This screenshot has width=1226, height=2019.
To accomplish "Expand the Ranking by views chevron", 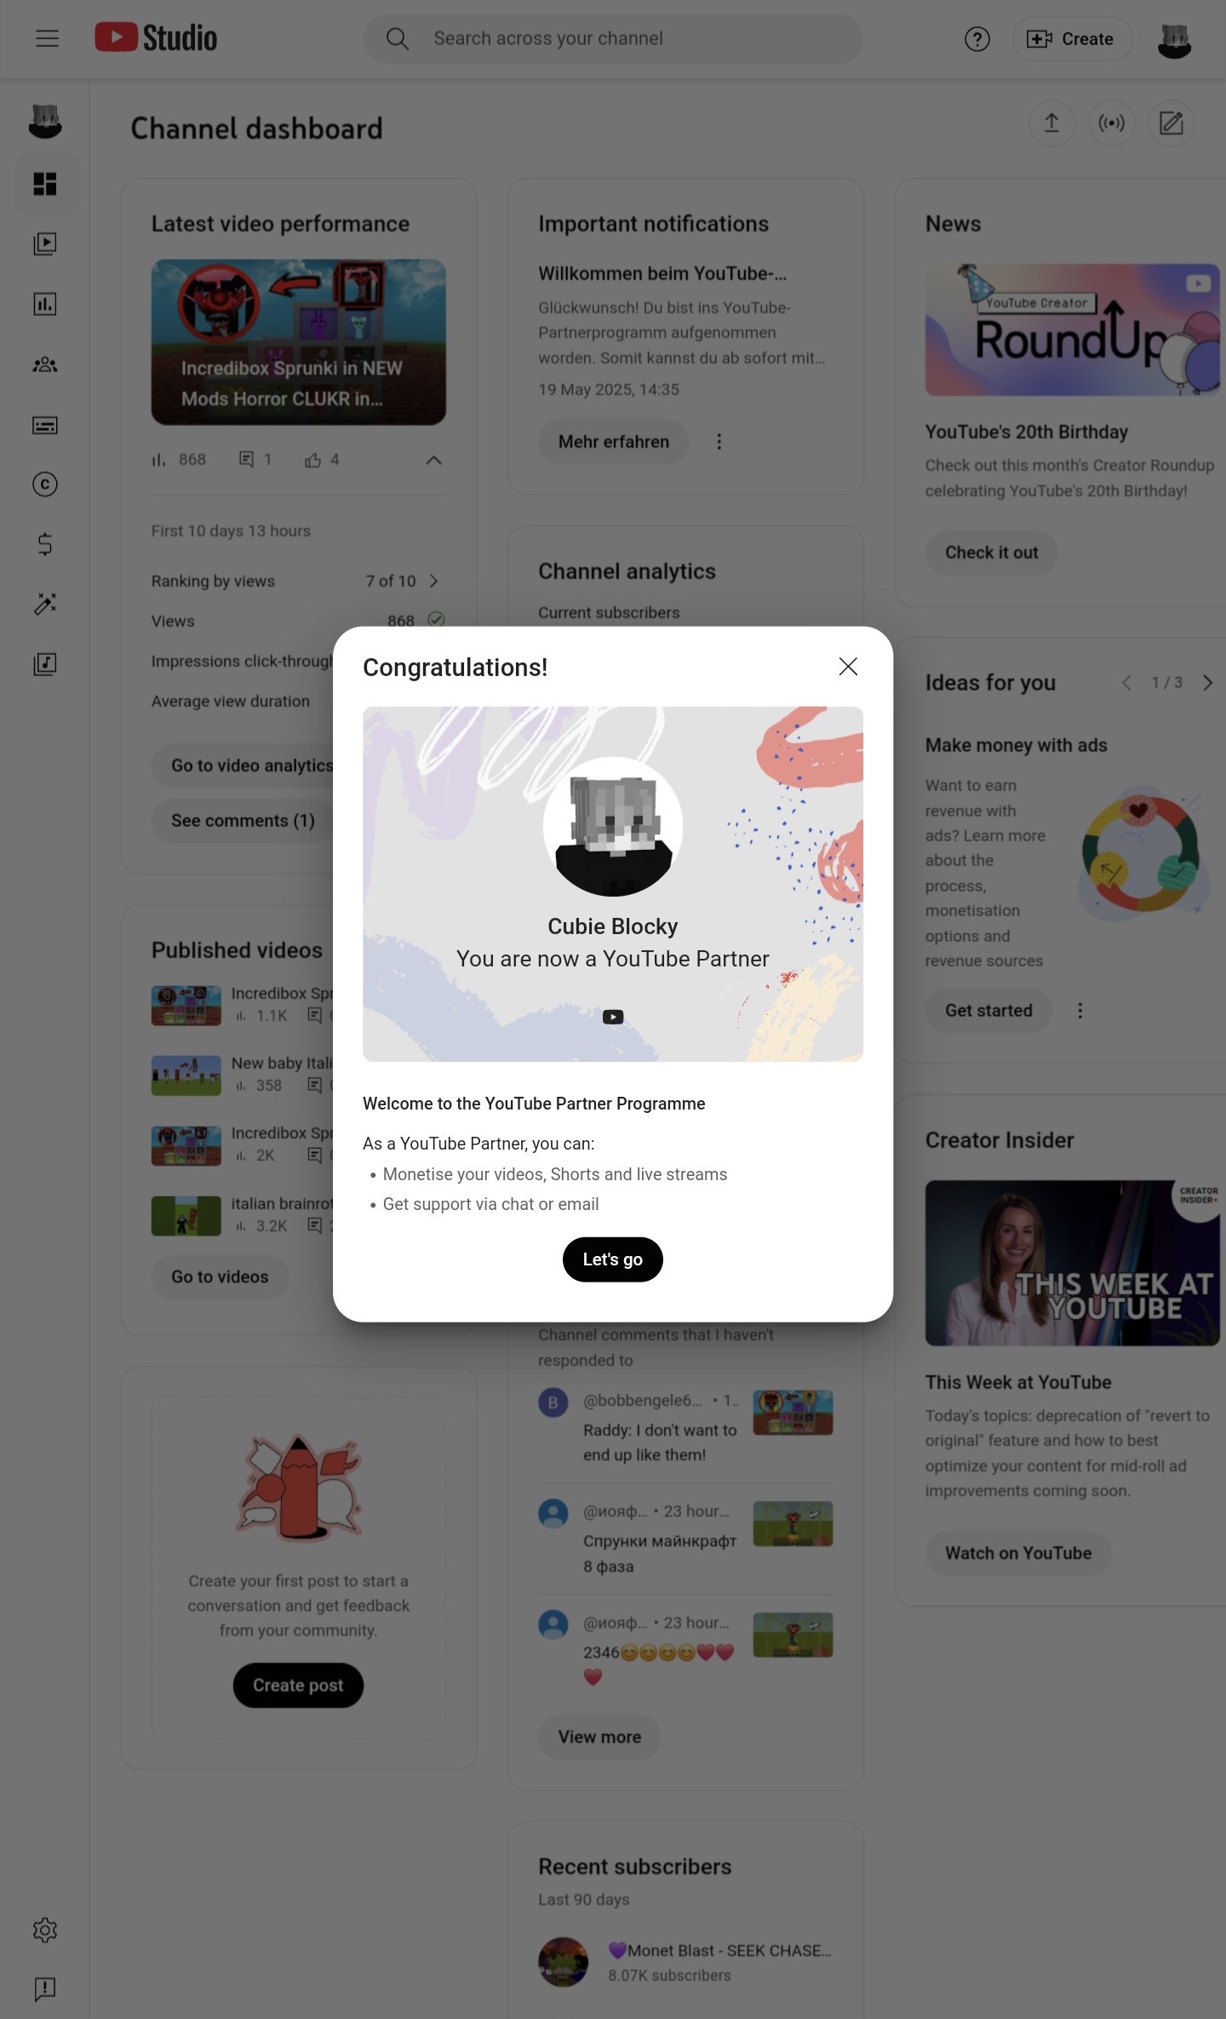I will (x=434, y=581).
